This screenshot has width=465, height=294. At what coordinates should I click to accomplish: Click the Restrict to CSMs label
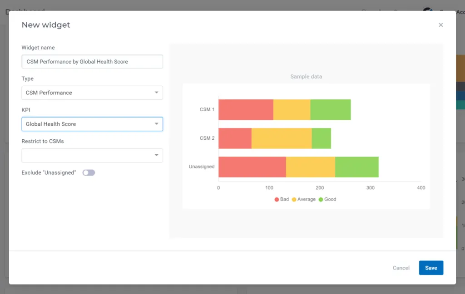point(43,142)
